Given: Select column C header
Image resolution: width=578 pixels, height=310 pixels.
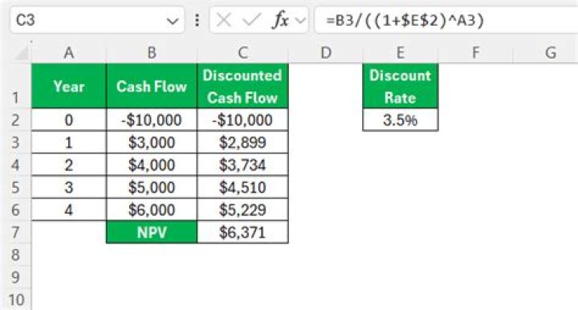Looking at the screenshot, I should coord(242,53).
